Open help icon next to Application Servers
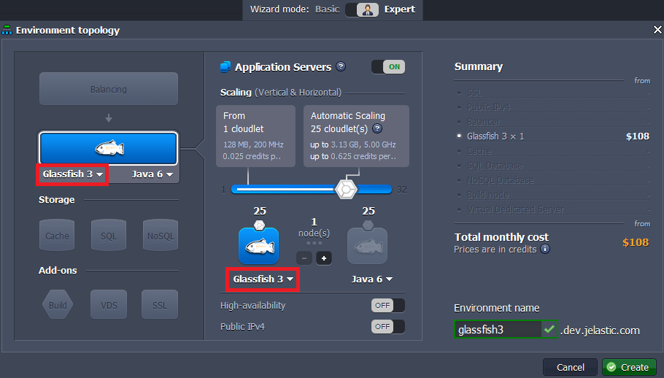The width and height of the screenshot is (664, 378). pyautogui.click(x=341, y=66)
